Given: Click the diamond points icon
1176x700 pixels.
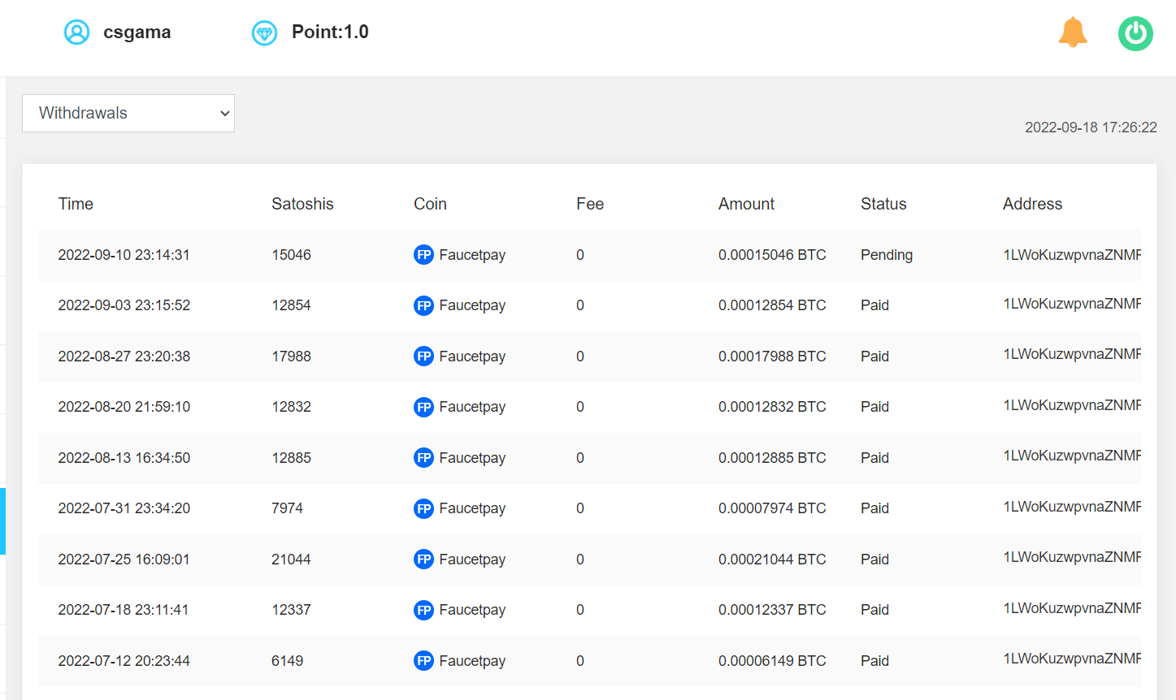Looking at the screenshot, I should [x=264, y=32].
